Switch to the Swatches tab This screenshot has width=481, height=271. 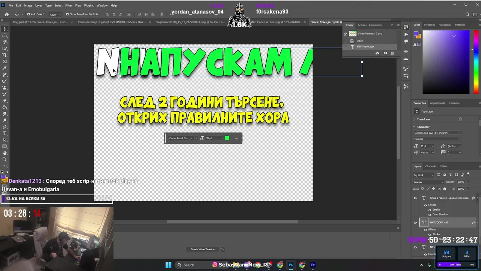(x=429, y=25)
